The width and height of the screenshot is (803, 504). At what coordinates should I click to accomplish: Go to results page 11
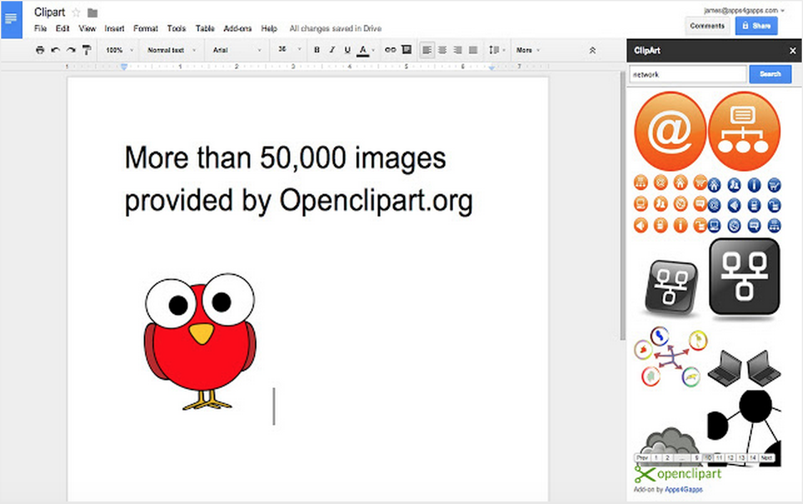(x=719, y=458)
